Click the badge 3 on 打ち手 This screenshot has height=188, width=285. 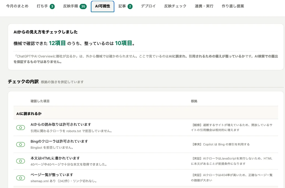click(52, 7)
